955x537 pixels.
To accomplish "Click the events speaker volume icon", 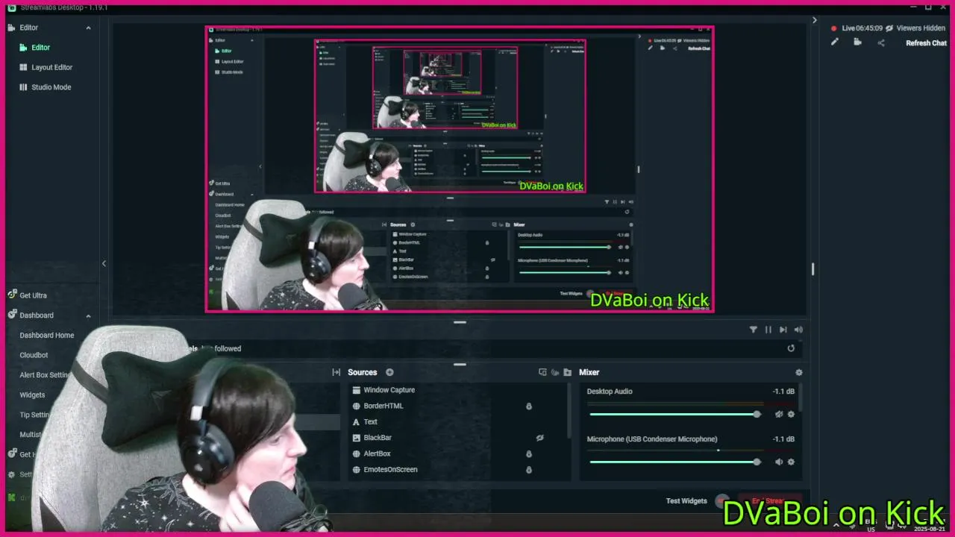I will 798,330.
